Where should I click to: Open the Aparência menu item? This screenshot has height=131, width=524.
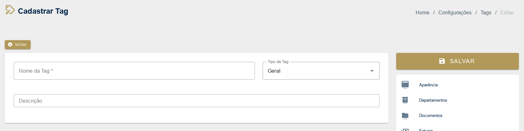458,85
